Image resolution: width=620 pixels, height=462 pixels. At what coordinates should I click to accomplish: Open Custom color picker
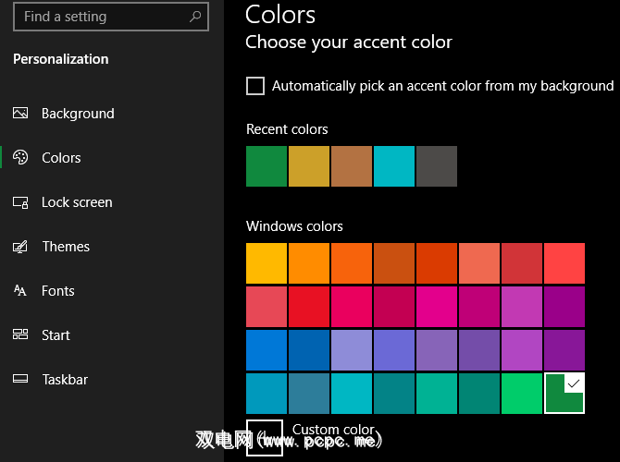pos(265,437)
